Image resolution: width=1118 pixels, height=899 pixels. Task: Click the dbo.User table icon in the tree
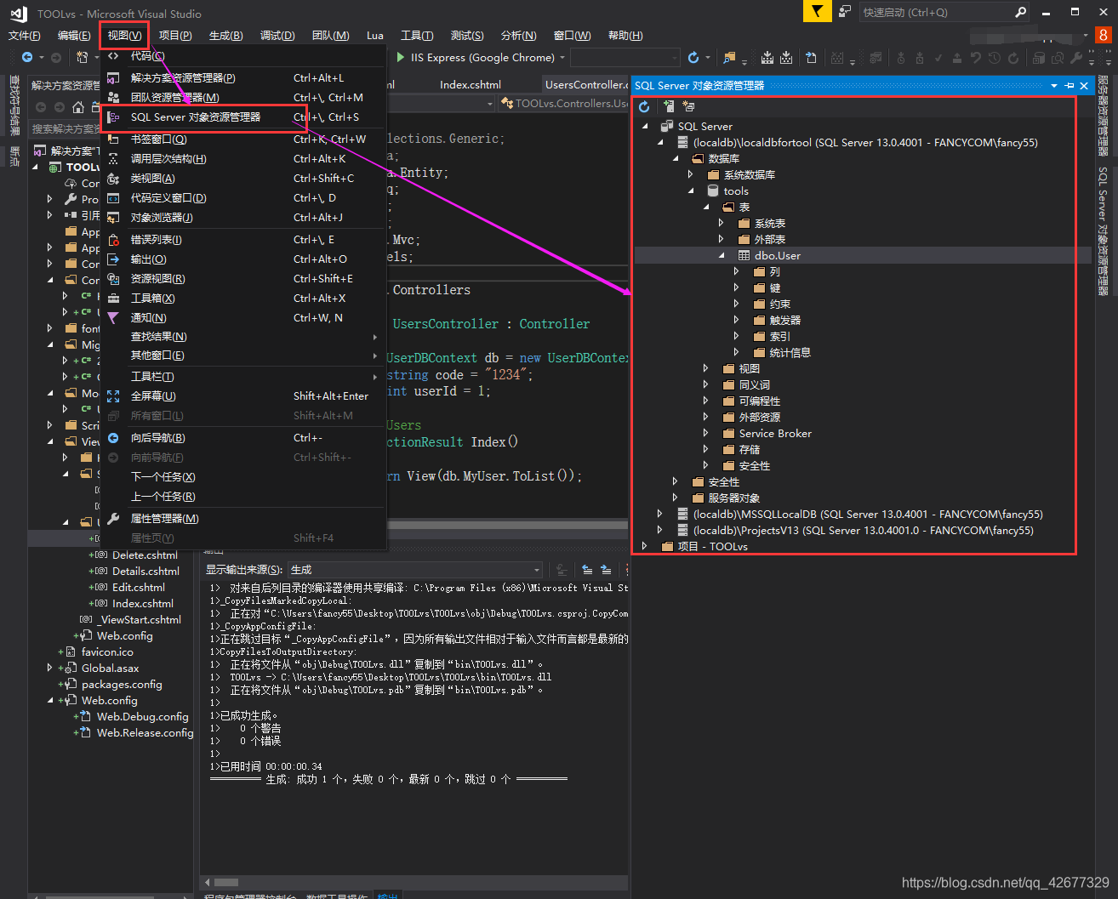click(744, 255)
